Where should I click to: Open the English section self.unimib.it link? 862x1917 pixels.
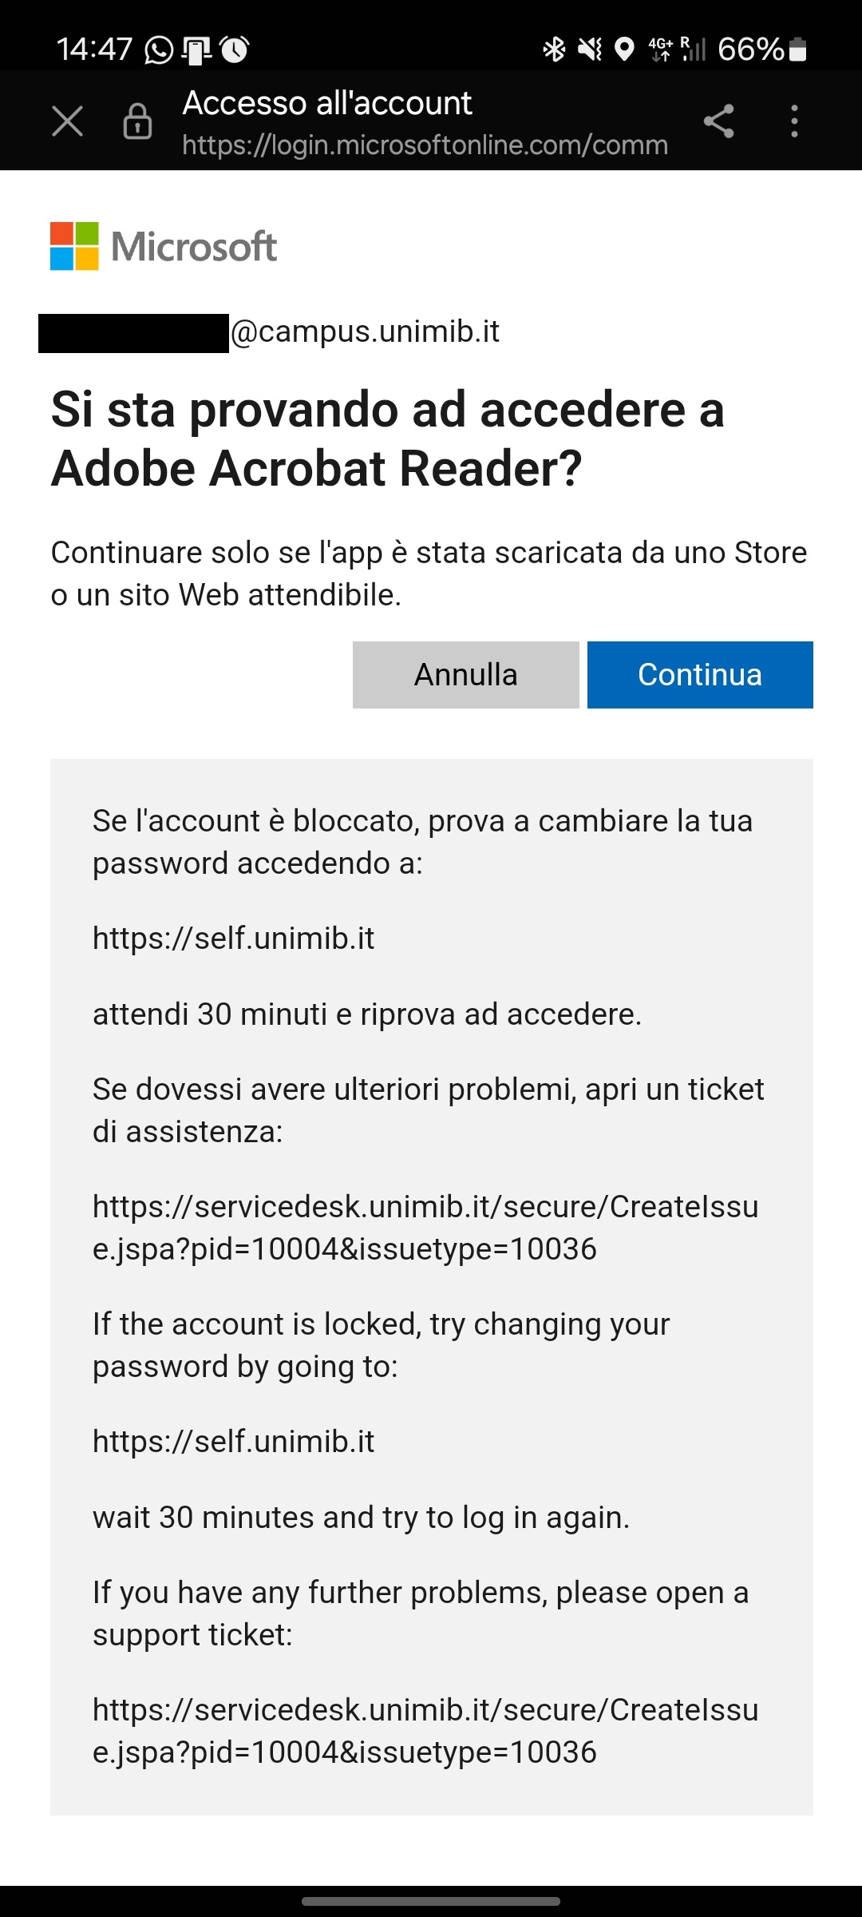click(x=233, y=1442)
